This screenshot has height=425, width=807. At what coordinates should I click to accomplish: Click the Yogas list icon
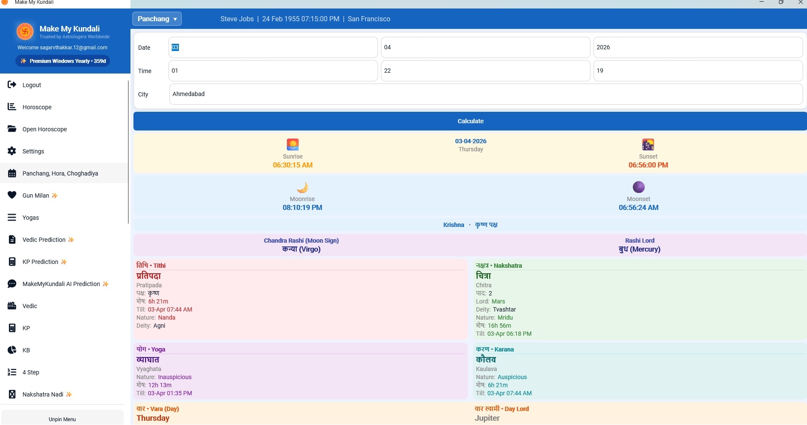click(12, 217)
